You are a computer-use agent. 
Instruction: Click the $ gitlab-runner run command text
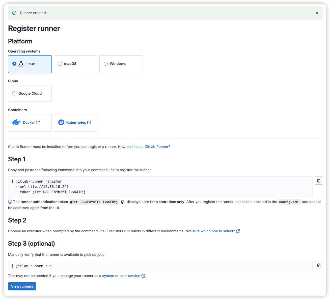click(32, 266)
